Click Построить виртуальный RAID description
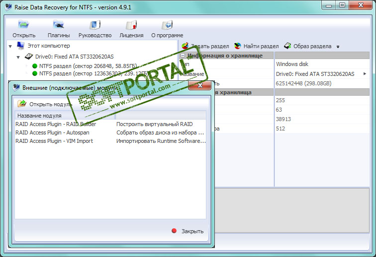 tap(154, 124)
